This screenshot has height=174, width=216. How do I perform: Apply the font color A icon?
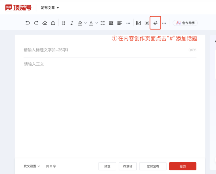click(x=91, y=23)
